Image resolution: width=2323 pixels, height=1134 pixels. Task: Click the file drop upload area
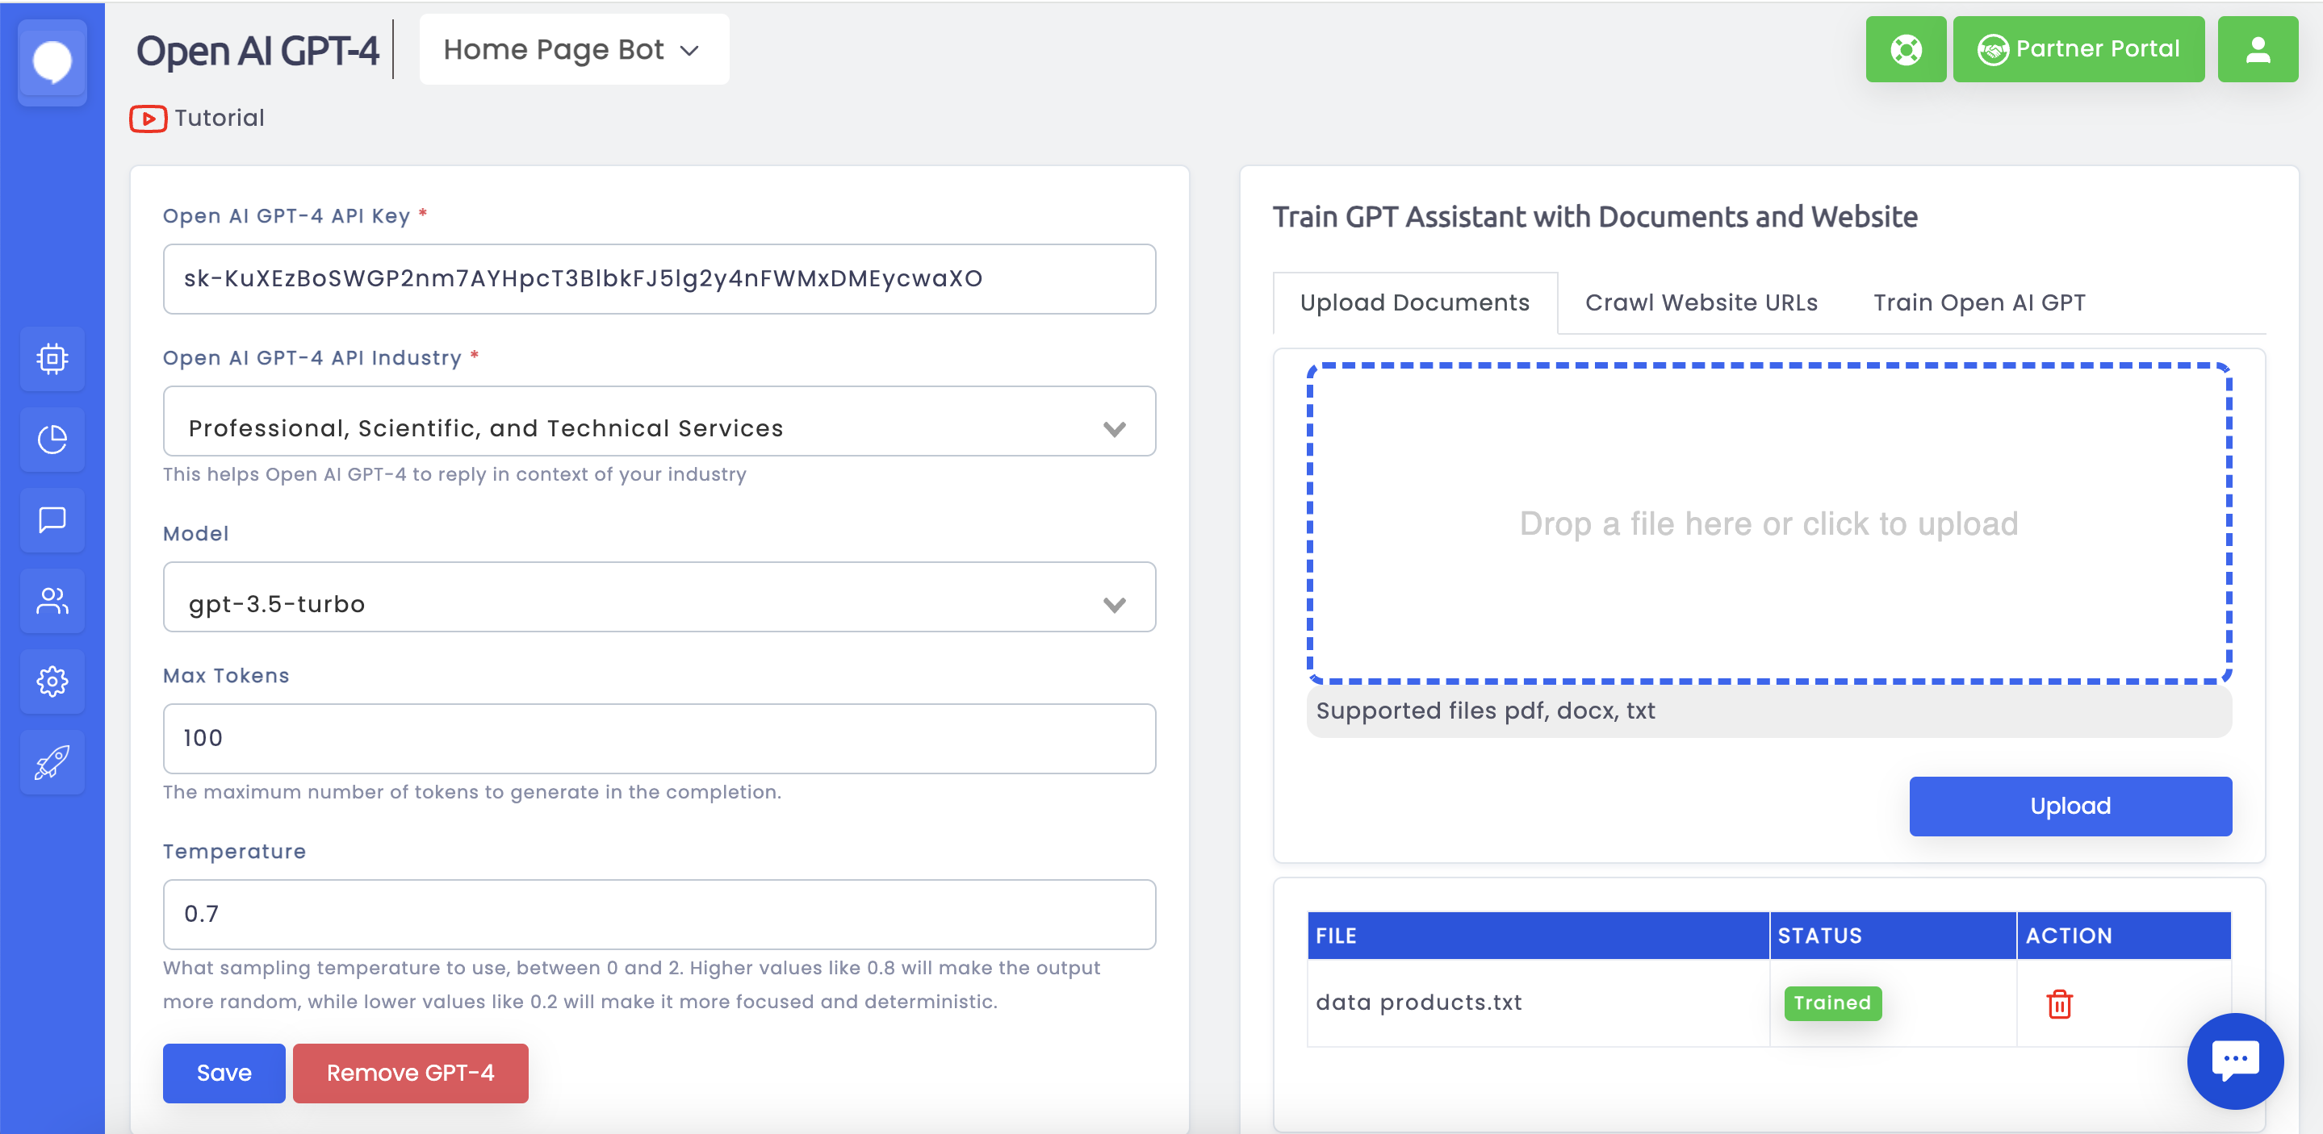(x=1768, y=523)
